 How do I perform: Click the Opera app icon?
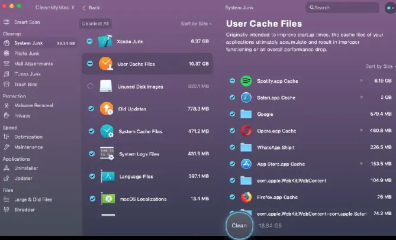(246, 131)
